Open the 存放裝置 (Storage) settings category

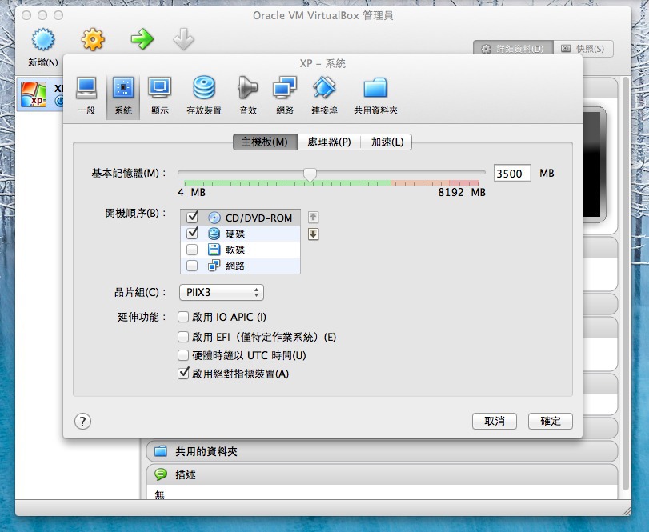coord(204,96)
